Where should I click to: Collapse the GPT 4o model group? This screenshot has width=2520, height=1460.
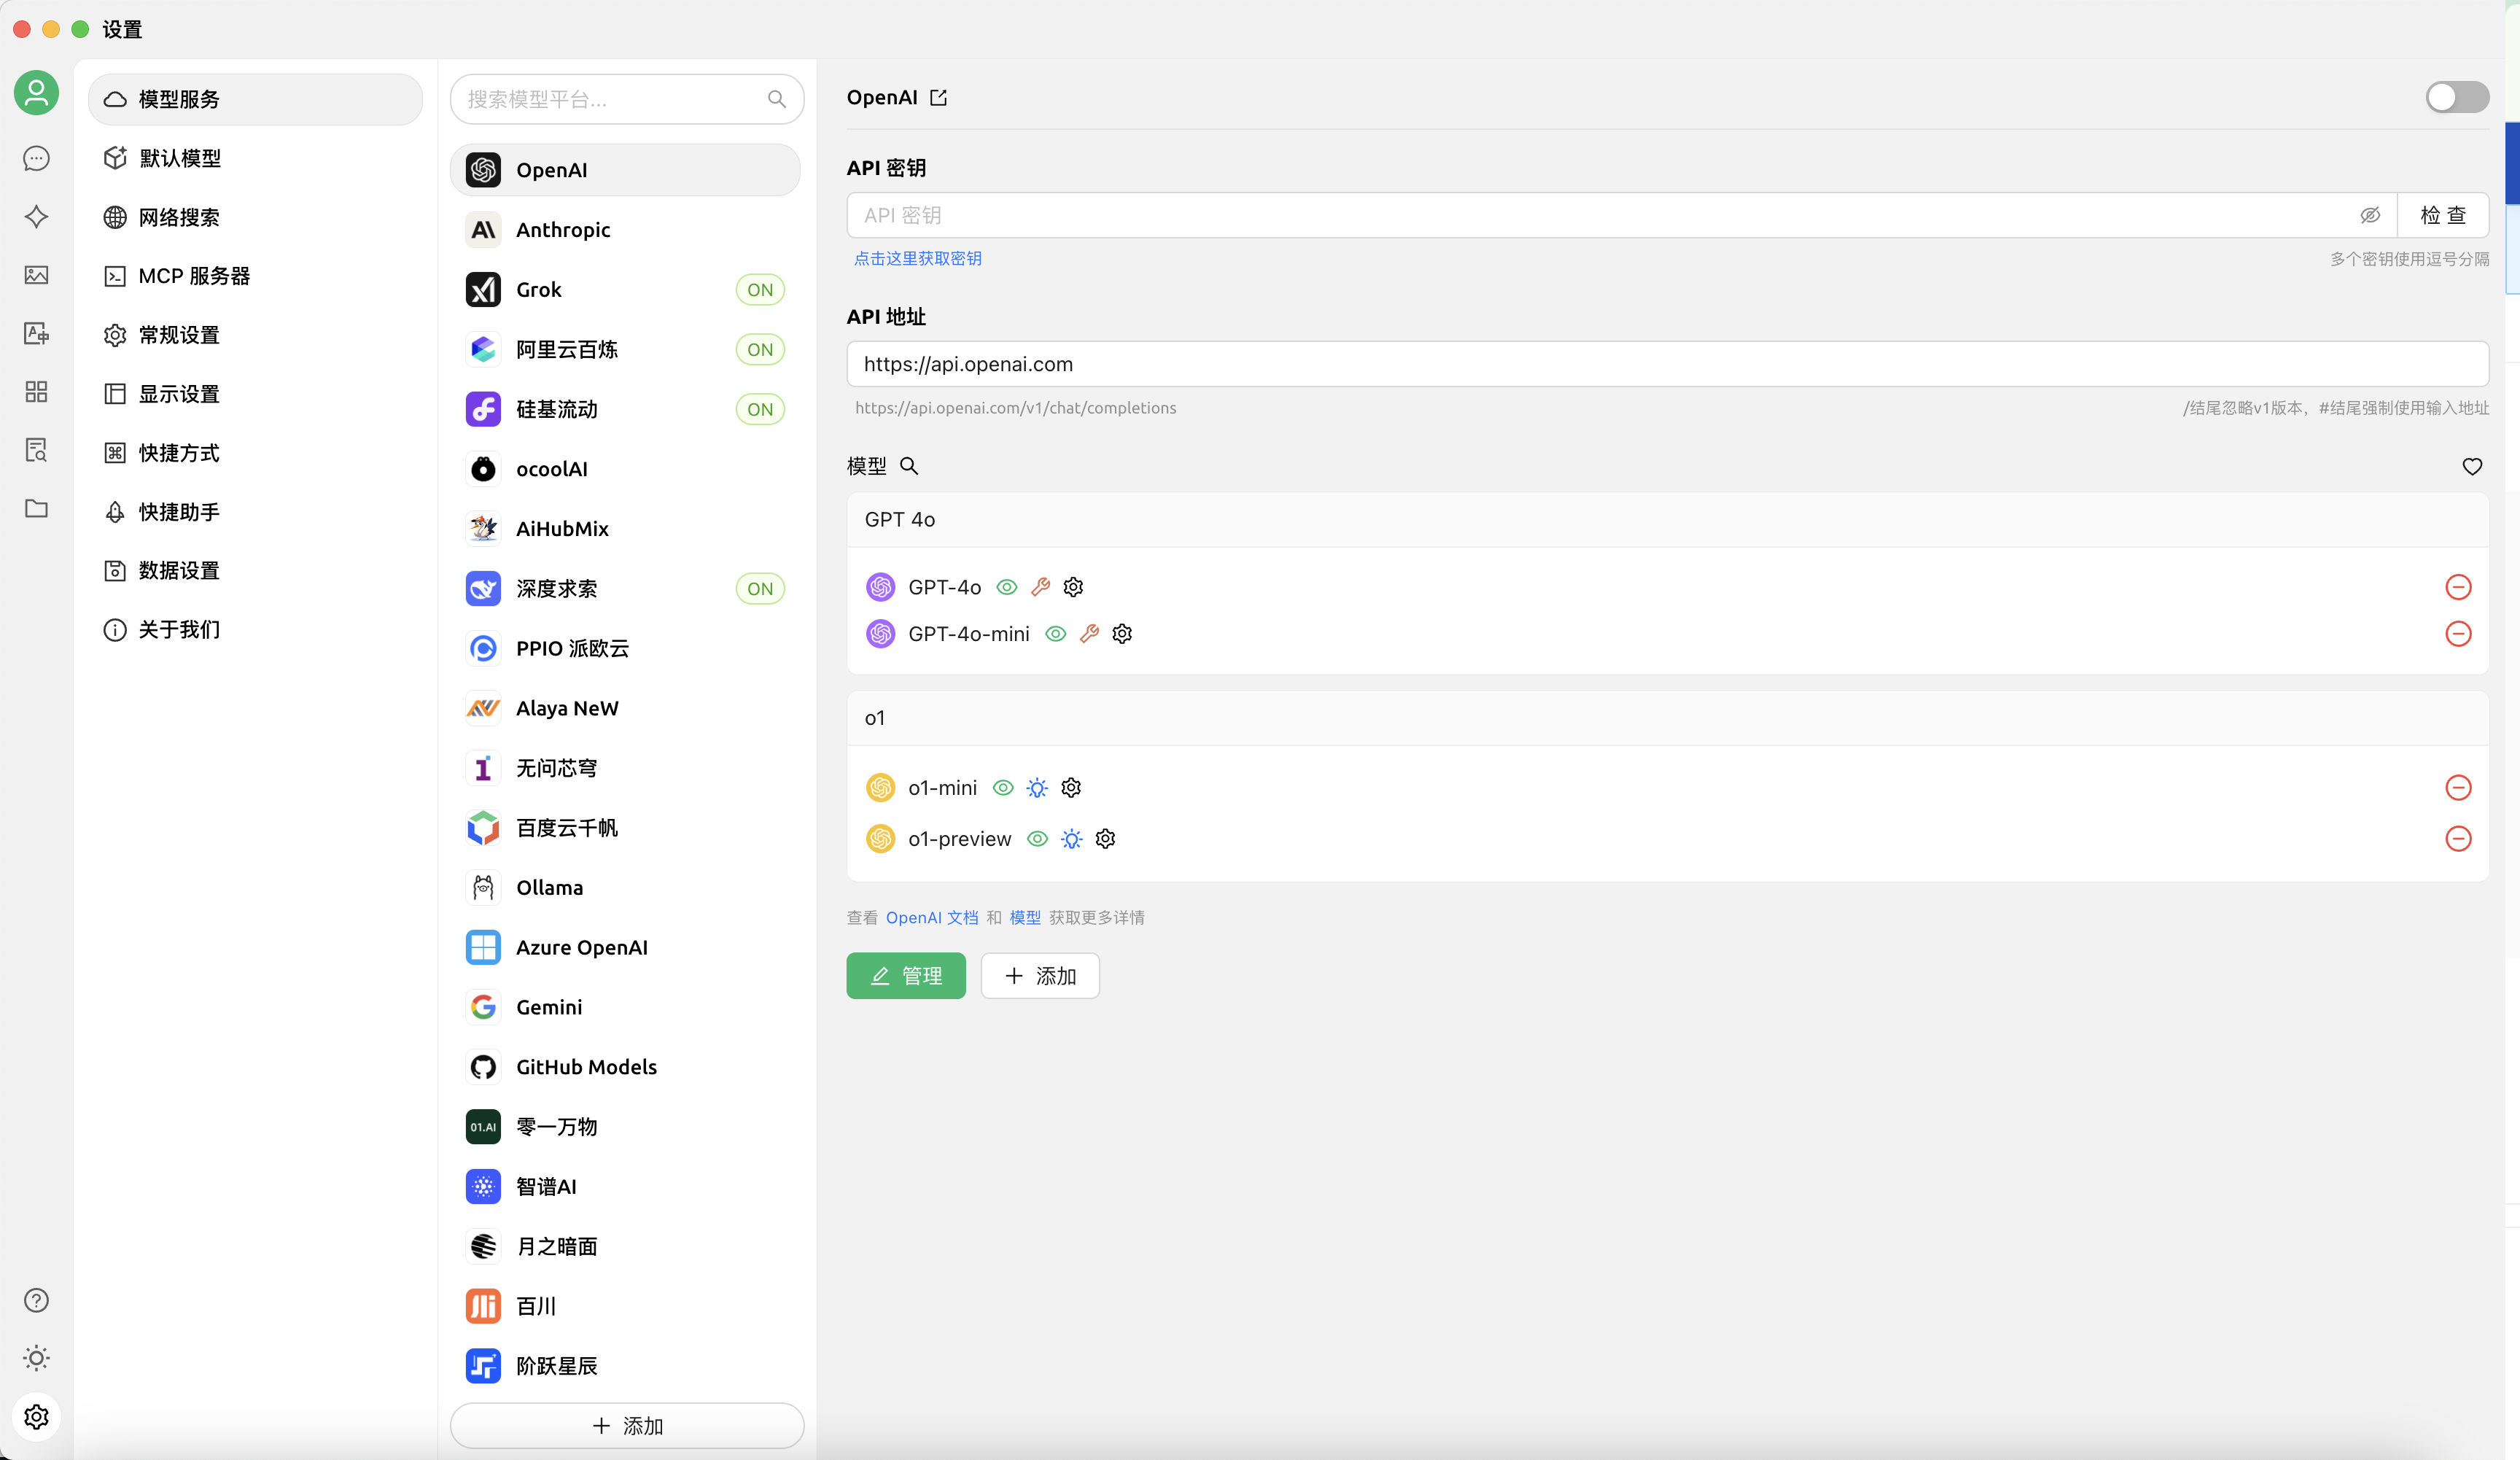point(1667,520)
